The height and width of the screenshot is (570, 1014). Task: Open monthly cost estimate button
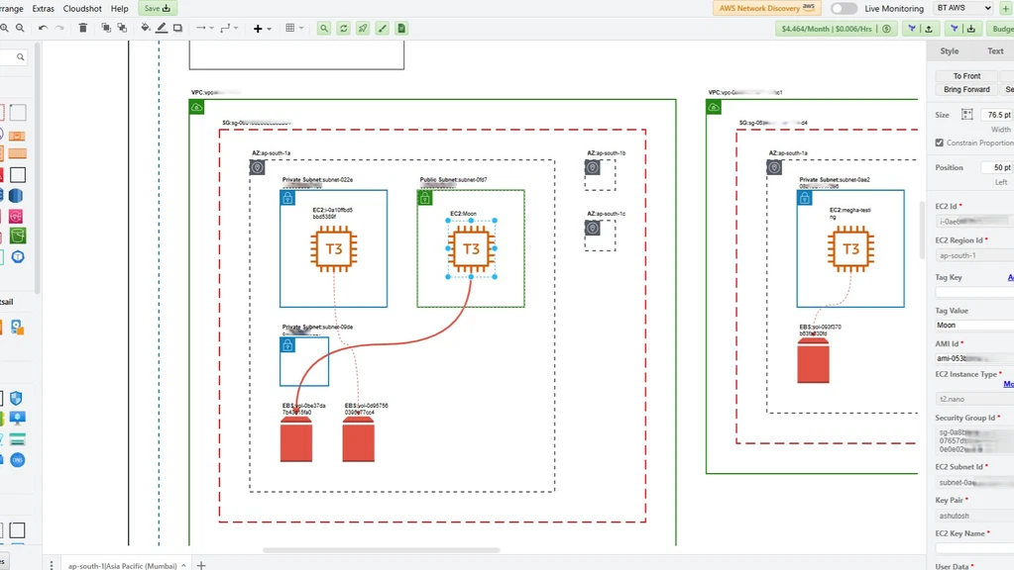[837, 29]
